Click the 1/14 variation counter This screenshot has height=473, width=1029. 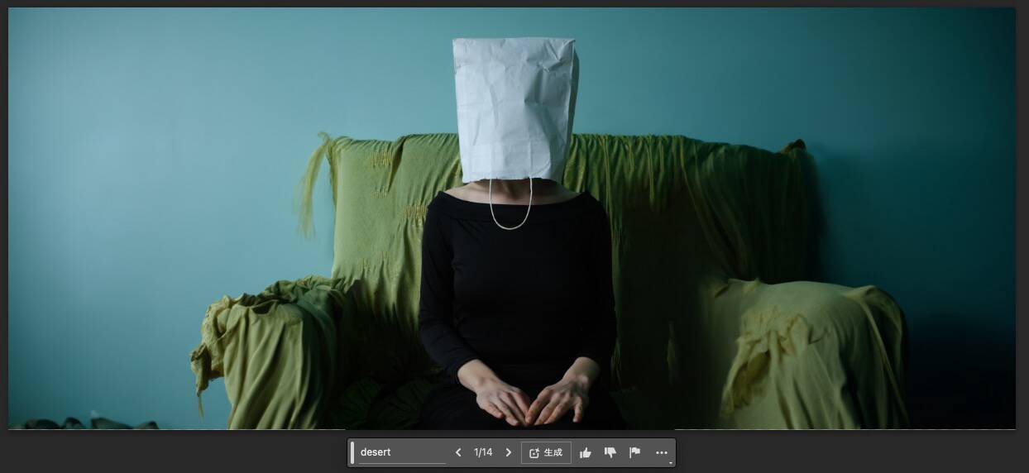coord(483,452)
